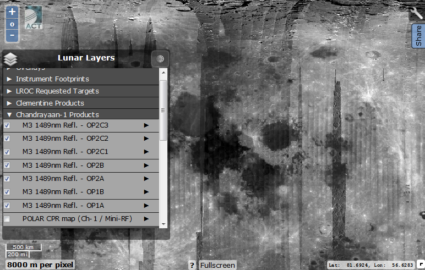Click the layers list scroll up arrow
This screenshot has width=425, height=270.
click(x=163, y=73)
